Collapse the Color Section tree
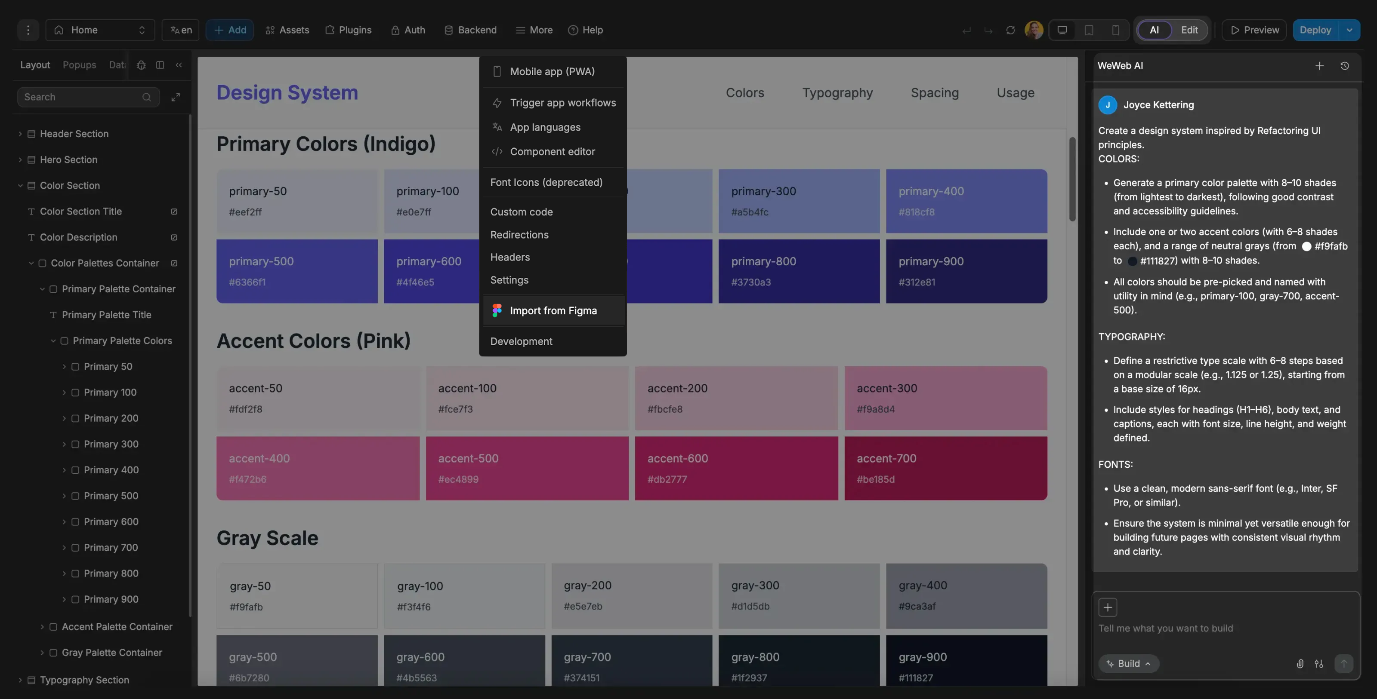Viewport: 1377px width, 699px height. click(20, 185)
